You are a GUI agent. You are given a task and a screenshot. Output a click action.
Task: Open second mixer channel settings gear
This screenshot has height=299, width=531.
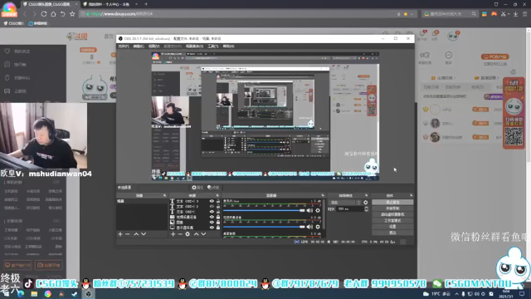318,227
